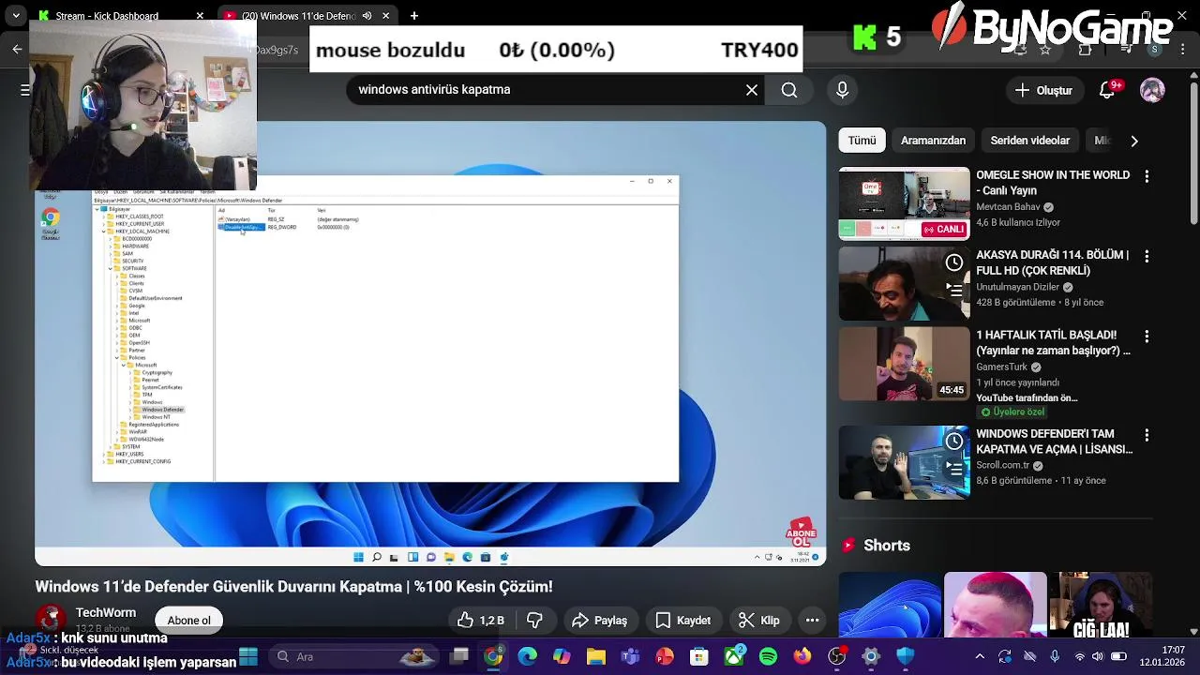Open Windows Start menu

248,656
